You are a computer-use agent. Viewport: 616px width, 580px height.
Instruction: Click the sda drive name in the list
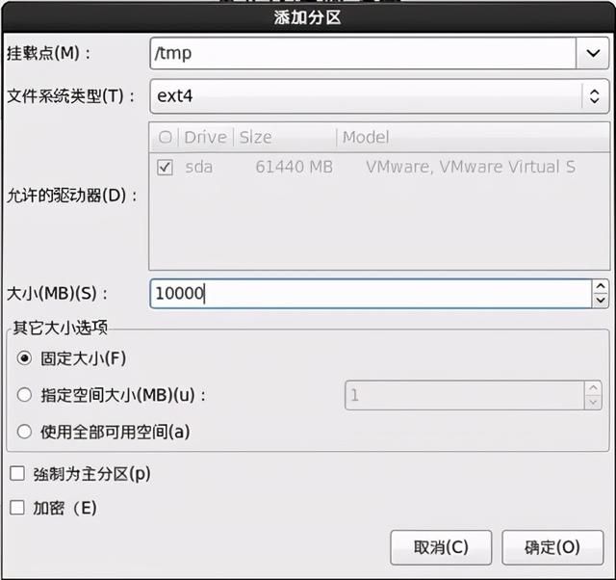tap(199, 167)
